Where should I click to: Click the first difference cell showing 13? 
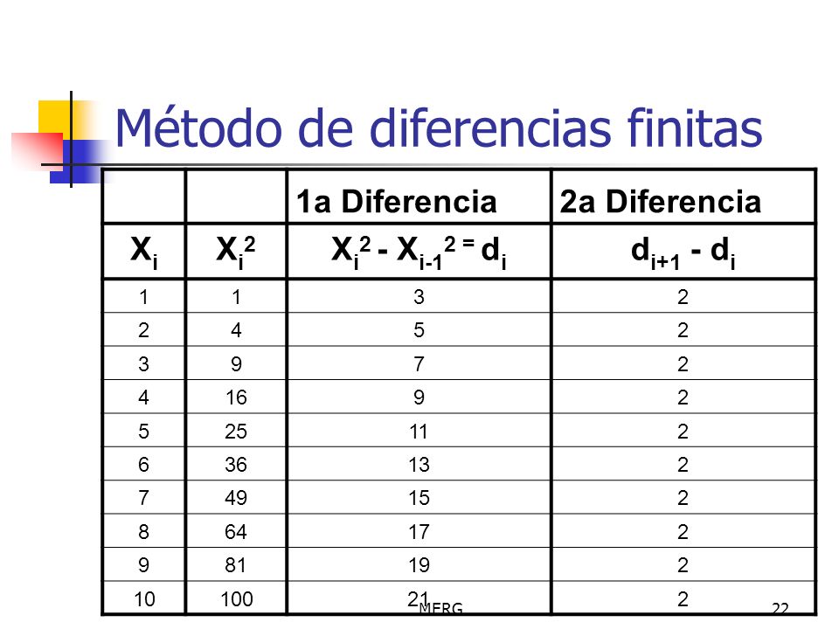pos(419,464)
